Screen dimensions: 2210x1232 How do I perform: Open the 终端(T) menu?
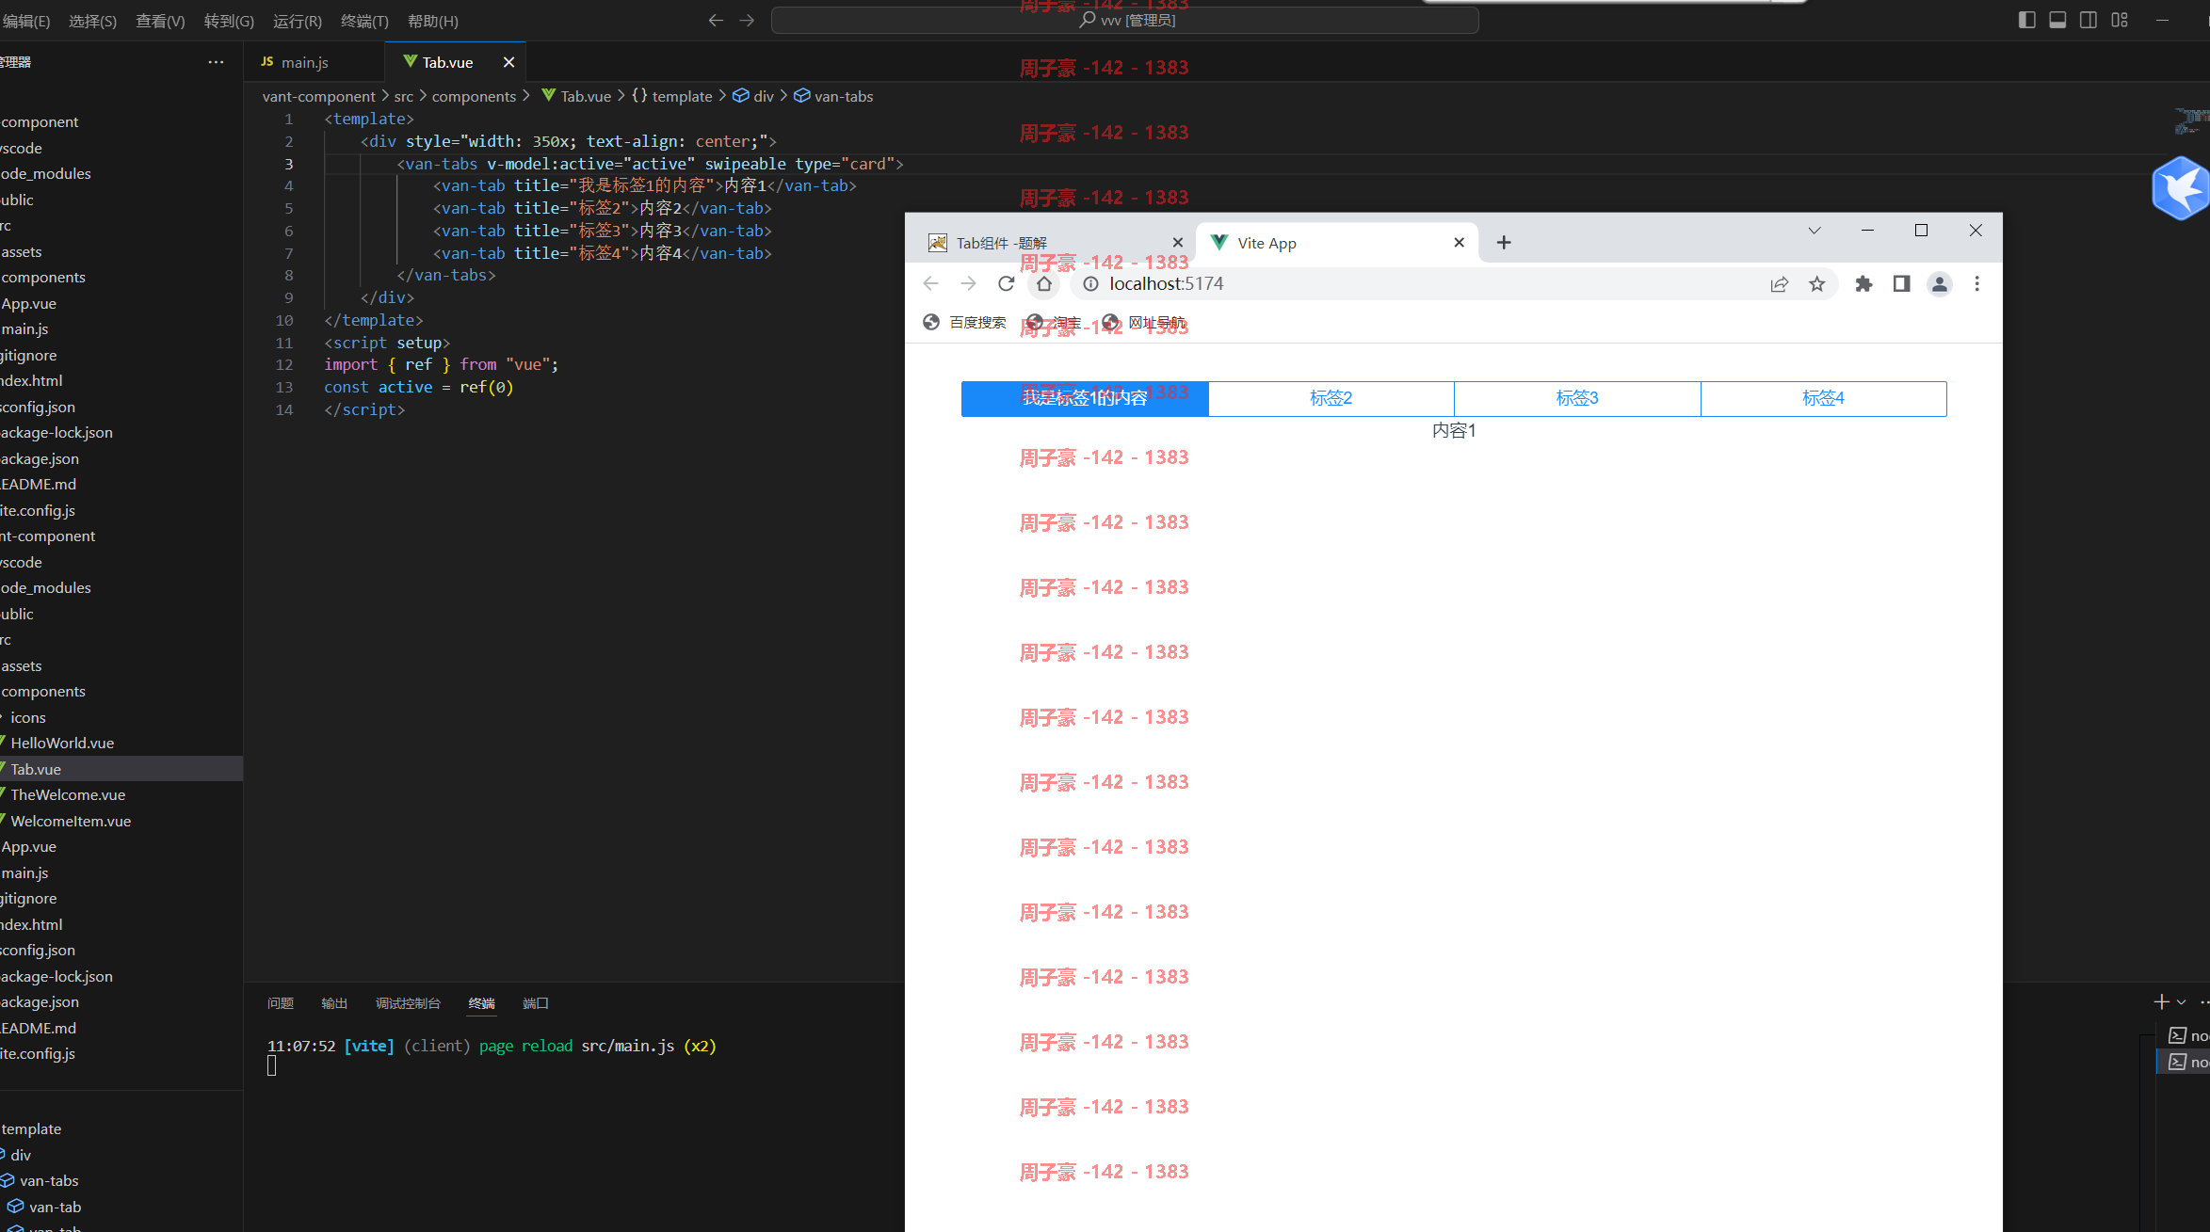[364, 21]
